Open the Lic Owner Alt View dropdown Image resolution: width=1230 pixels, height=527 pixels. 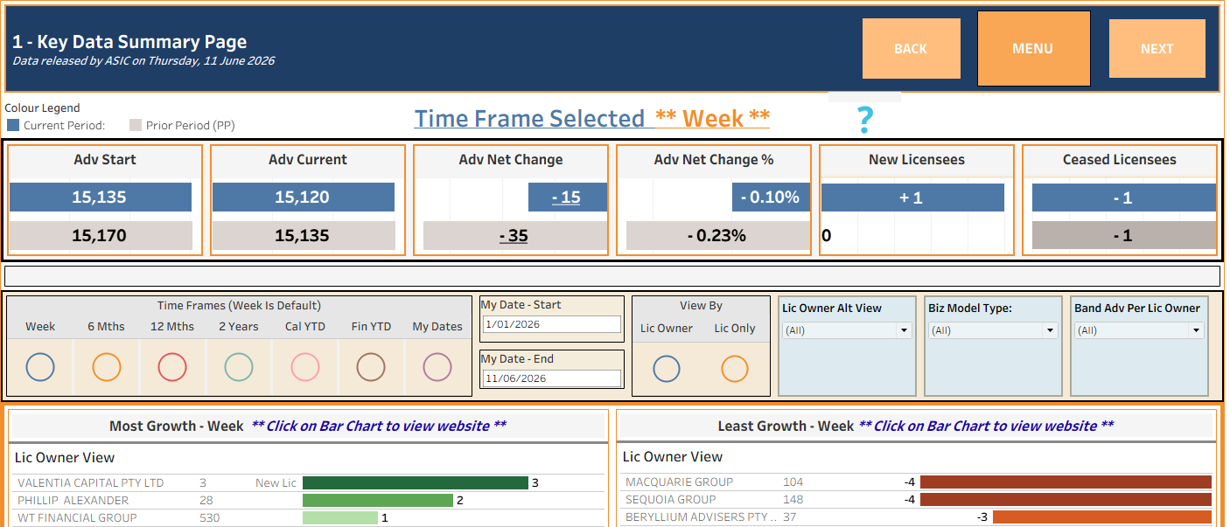(847, 330)
